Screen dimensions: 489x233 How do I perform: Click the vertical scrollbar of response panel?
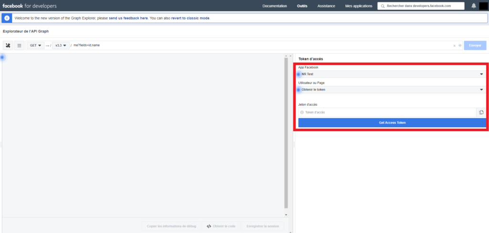click(x=286, y=129)
